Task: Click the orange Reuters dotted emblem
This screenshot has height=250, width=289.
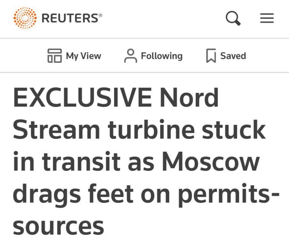Action: point(25,18)
